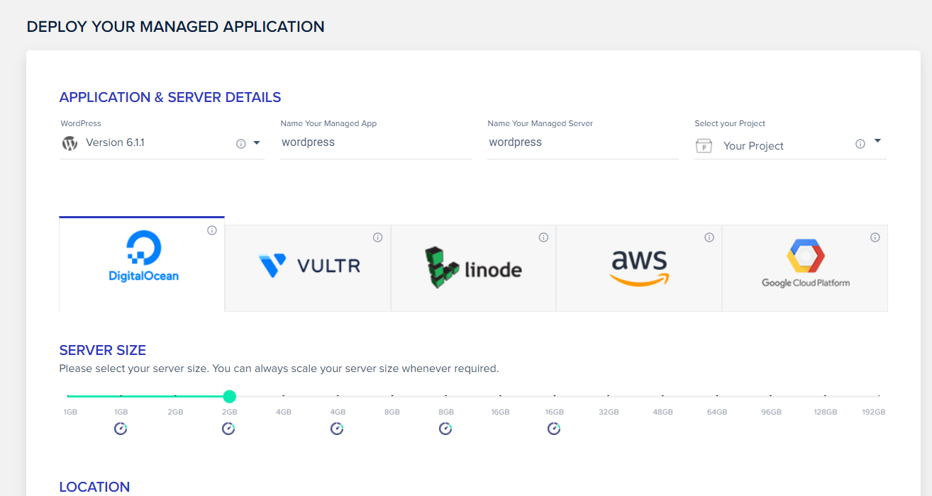This screenshot has width=932, height=496.
Task: Click the info icon on the Vultr card
Action: coord(378,237)
